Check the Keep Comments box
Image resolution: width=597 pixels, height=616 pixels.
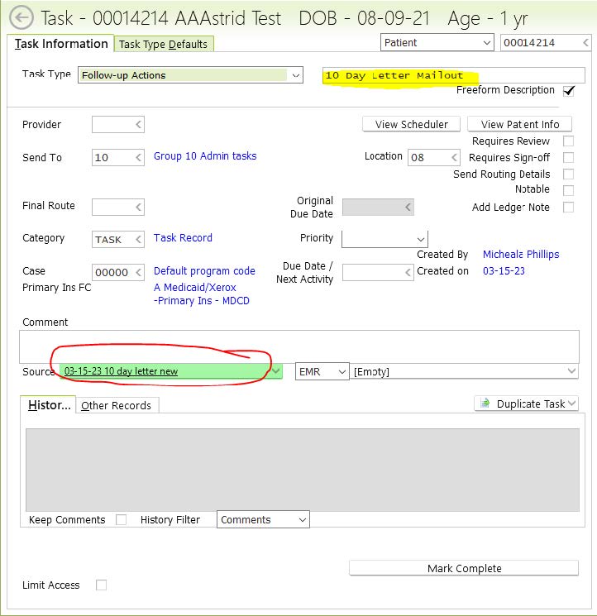[122, 520]
